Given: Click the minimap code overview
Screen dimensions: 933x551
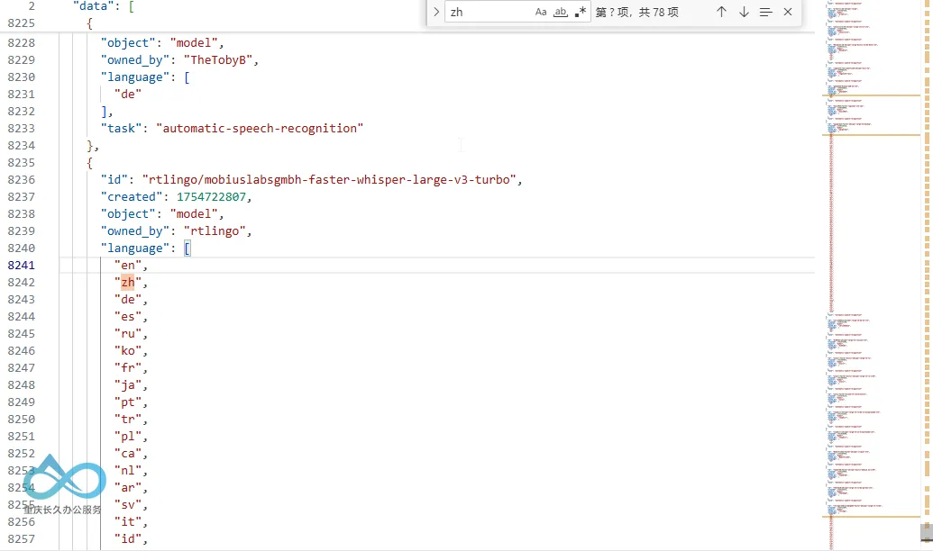Looking at the screenshot, I should click(871, 275).
